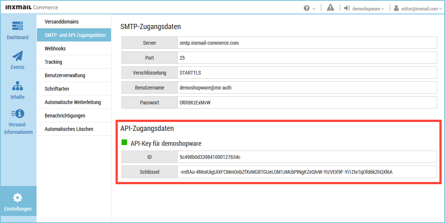Screen dimensions: 445x223
Task: Click the Inxmail Commerce logo
Action: (32, 7)
